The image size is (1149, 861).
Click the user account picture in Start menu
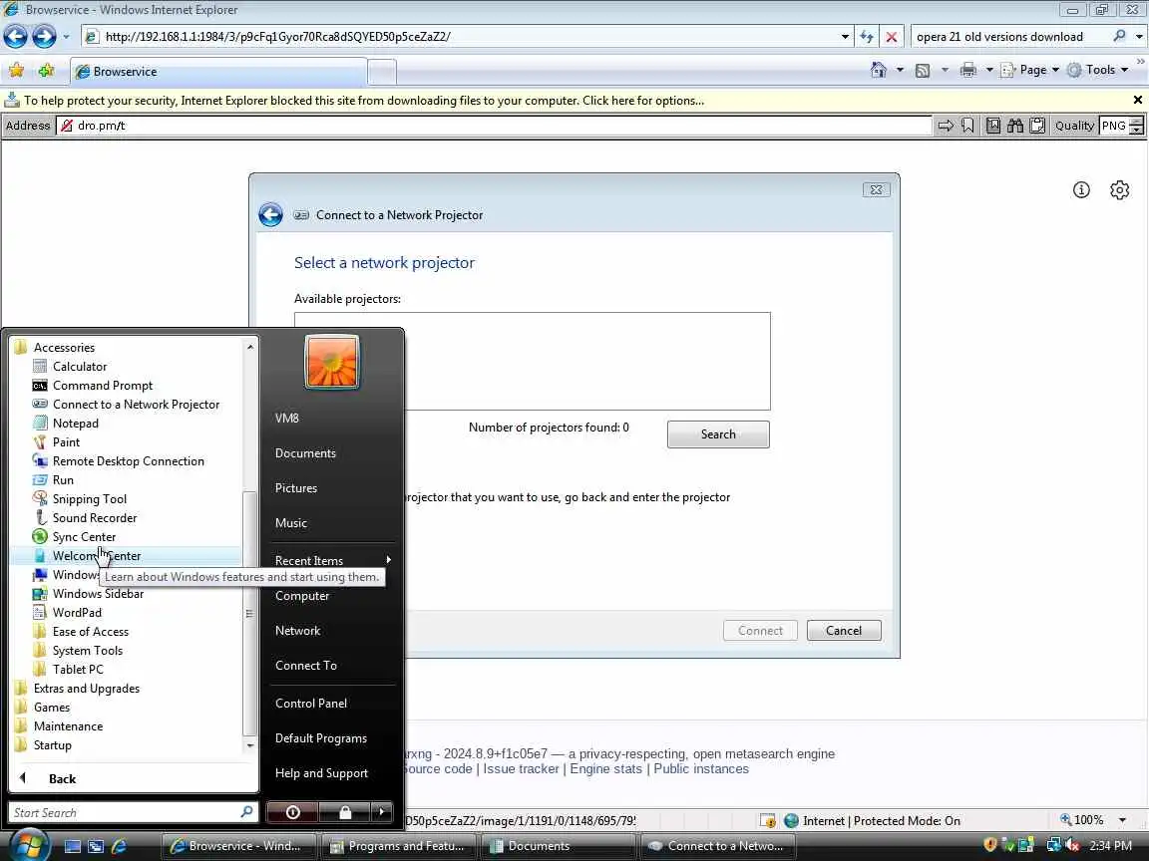[332, 362]
